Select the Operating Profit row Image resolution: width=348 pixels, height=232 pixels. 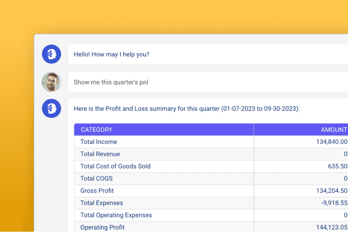(211, 227)
